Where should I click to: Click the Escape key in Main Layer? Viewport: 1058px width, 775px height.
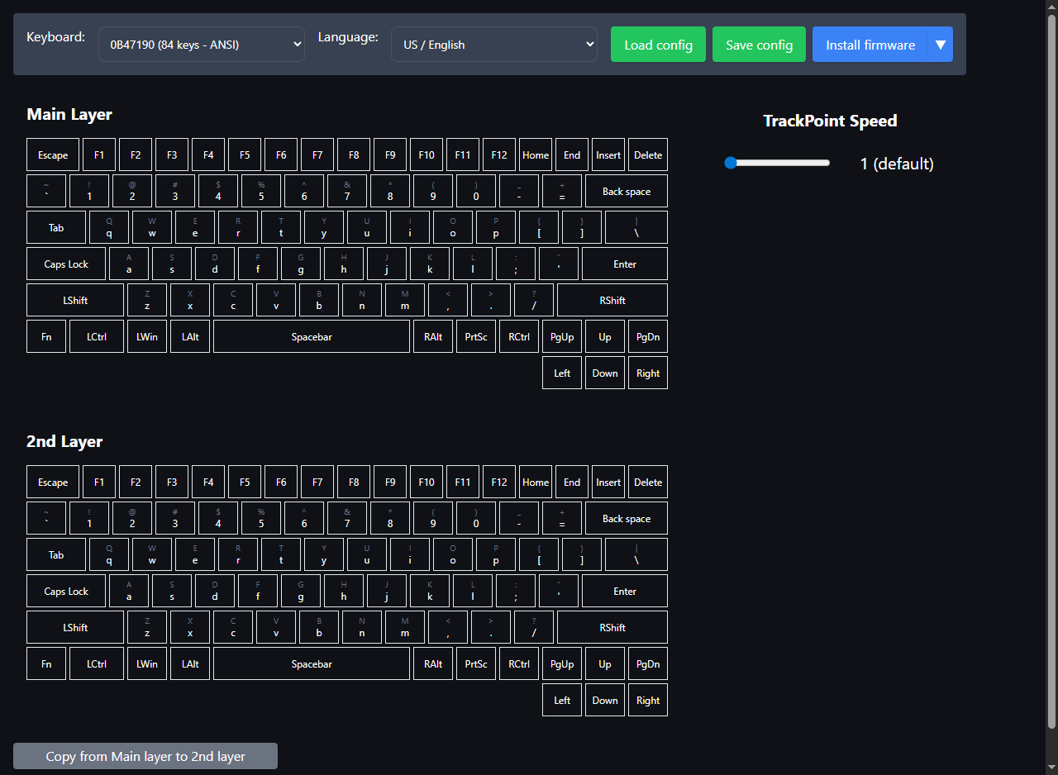(x=53, y=155)
